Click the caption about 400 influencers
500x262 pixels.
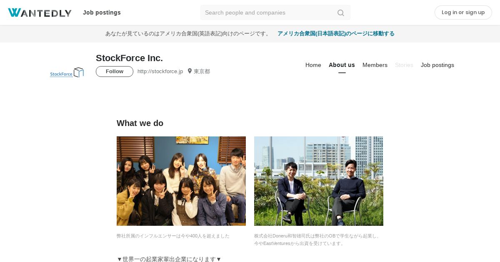coord(173,236)
